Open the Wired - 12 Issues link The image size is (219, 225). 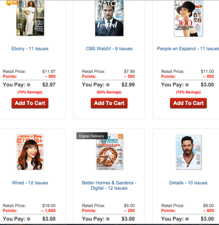(x=30, y=183)
